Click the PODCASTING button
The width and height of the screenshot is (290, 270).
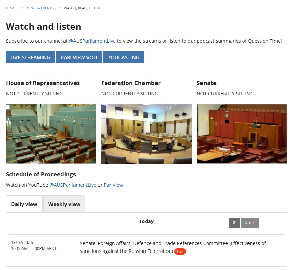[x=123, y=58]
